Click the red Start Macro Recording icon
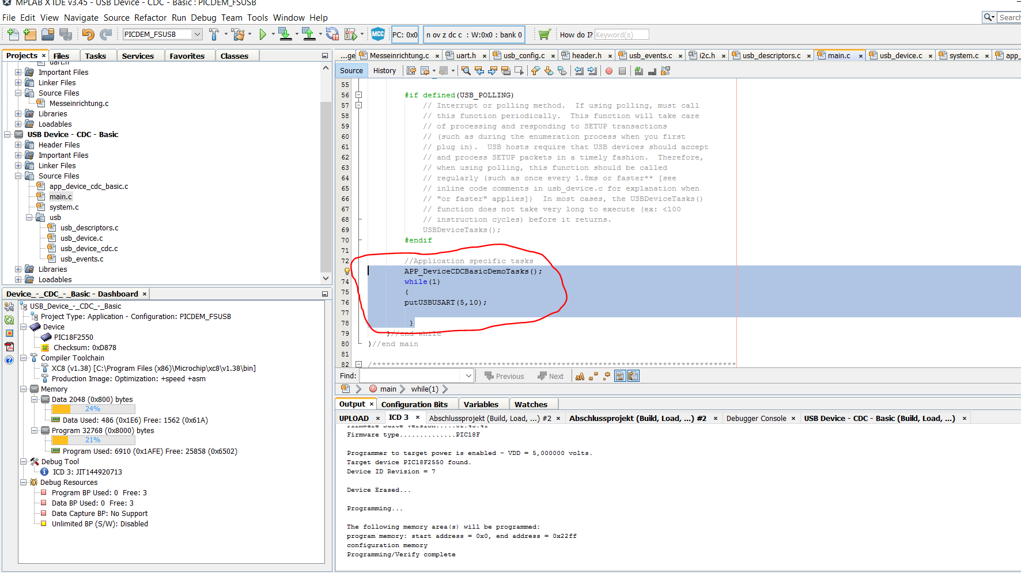1021x573 pixels. pyautogui.click(x=609, y=71)
